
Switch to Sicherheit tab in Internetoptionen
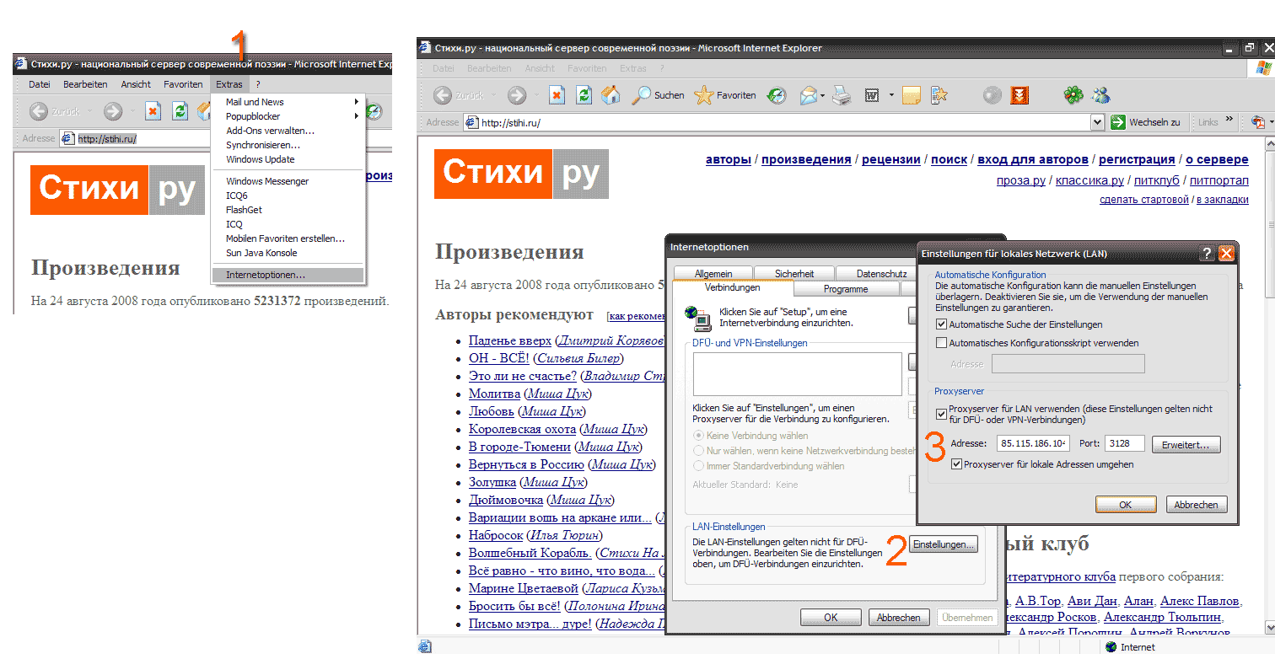[794, 273]
